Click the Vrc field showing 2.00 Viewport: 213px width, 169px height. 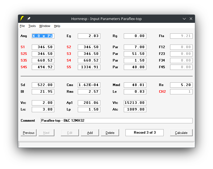43,103
